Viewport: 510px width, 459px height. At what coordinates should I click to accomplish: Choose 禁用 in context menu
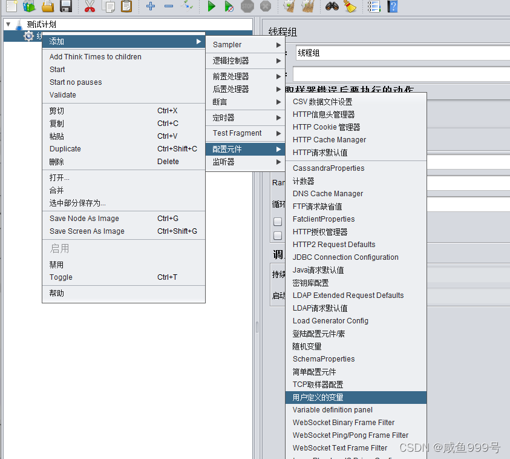(123, 265)
